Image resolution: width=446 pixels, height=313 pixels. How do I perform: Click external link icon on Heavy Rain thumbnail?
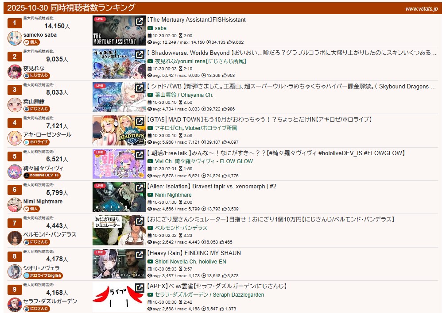pyautogui.click(x=140, y=255)
